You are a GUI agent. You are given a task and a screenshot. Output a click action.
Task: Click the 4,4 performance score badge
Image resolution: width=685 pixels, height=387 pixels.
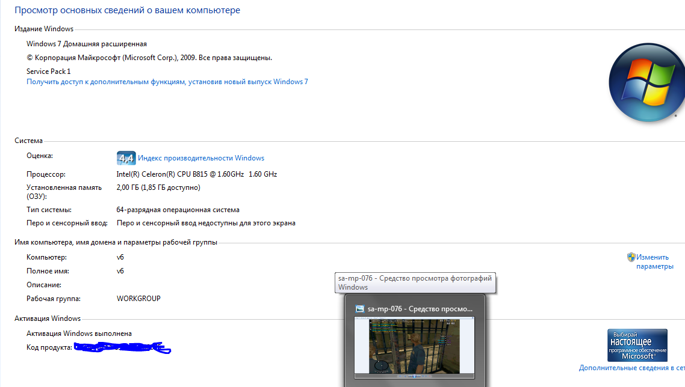pos(126,158)
